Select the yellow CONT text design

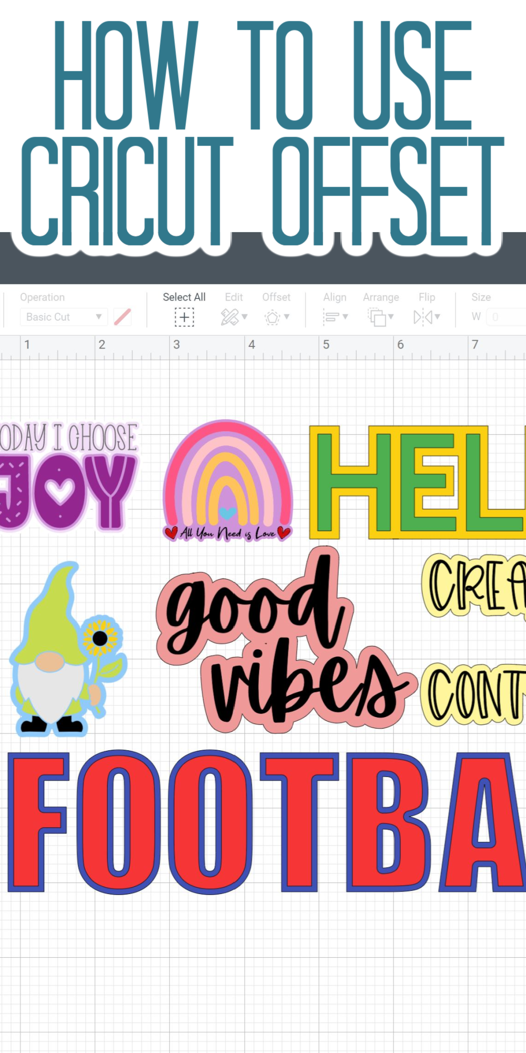[x=472, y=694]
